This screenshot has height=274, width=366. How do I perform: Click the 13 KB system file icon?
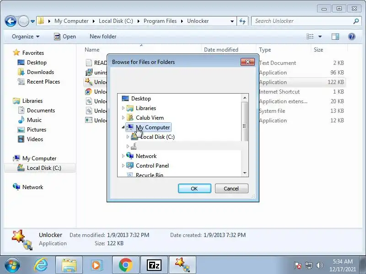89,111
